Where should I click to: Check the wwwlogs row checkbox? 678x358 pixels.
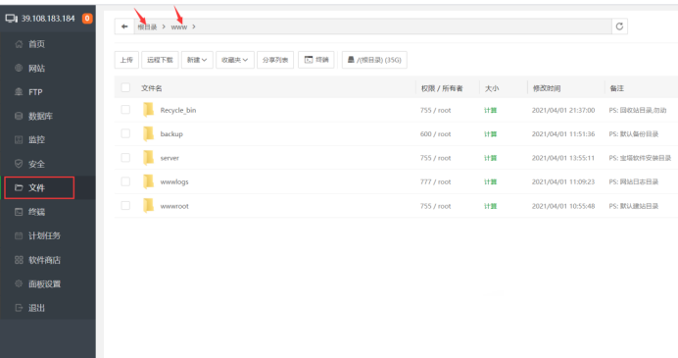click(x=125, y=181)
